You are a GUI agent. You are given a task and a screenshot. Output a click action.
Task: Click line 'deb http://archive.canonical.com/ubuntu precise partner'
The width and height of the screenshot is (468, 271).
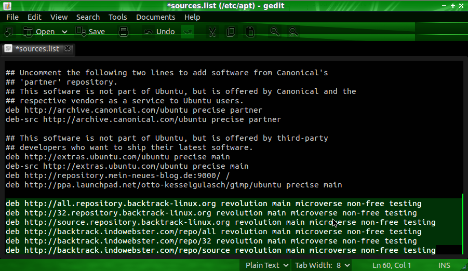tap(133, 110)
